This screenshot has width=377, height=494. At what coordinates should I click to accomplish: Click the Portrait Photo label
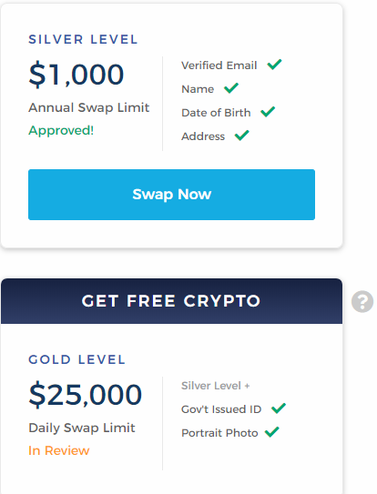219,432
